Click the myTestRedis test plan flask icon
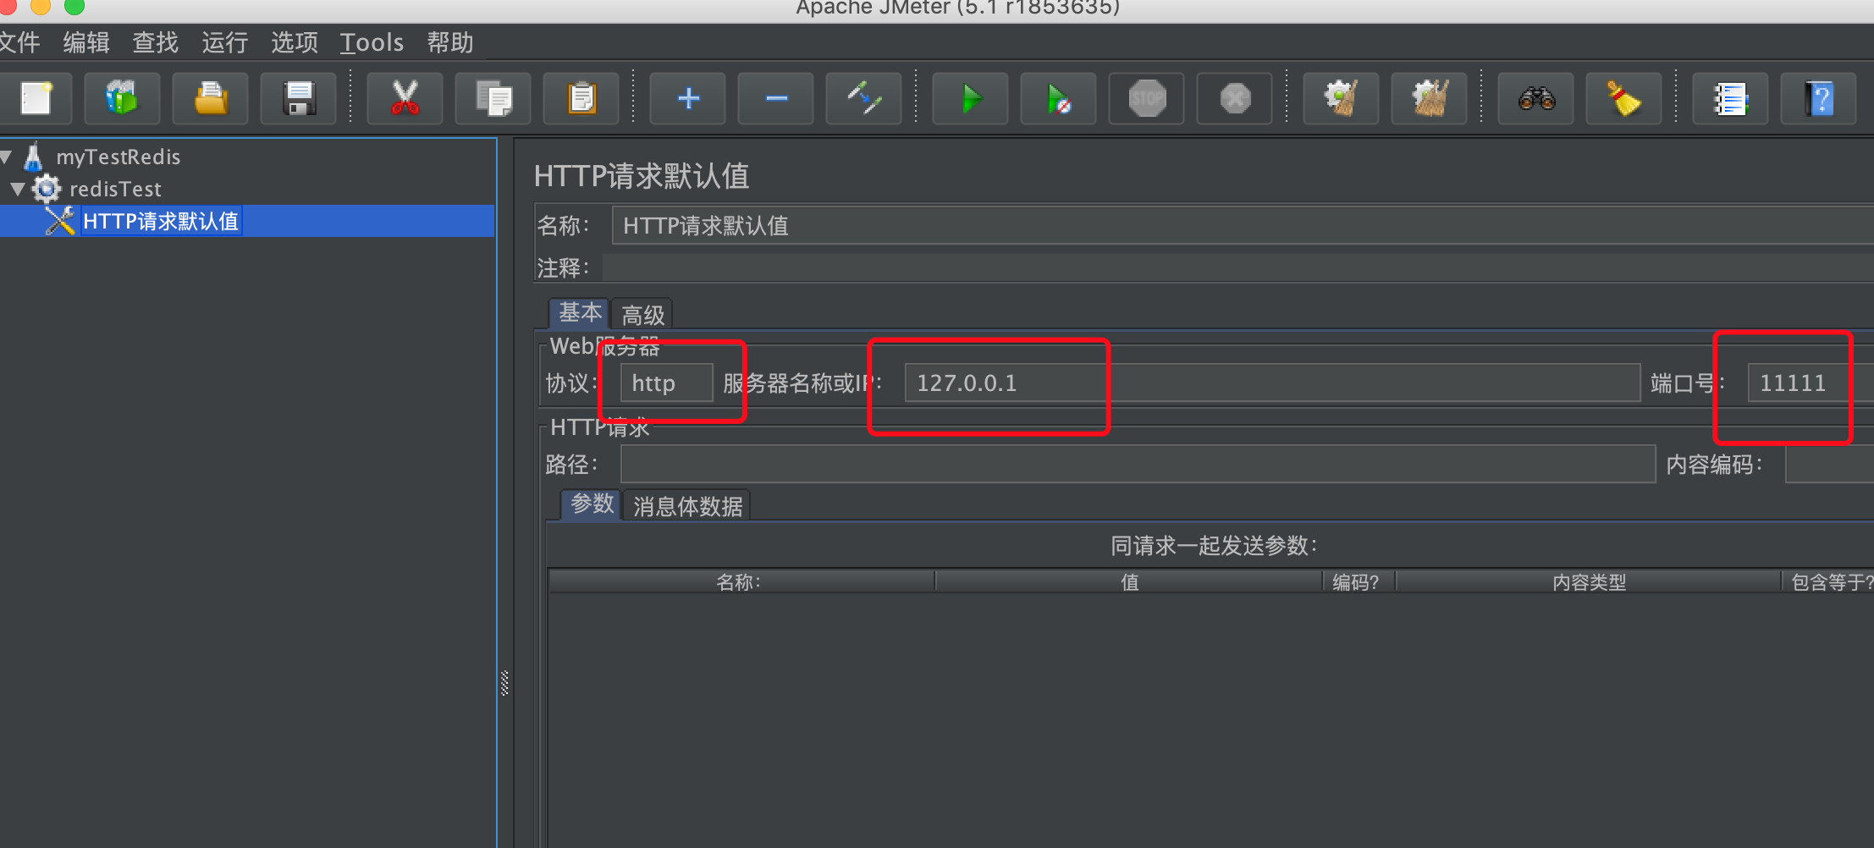Screen dimensions: 1874x848 34,157
